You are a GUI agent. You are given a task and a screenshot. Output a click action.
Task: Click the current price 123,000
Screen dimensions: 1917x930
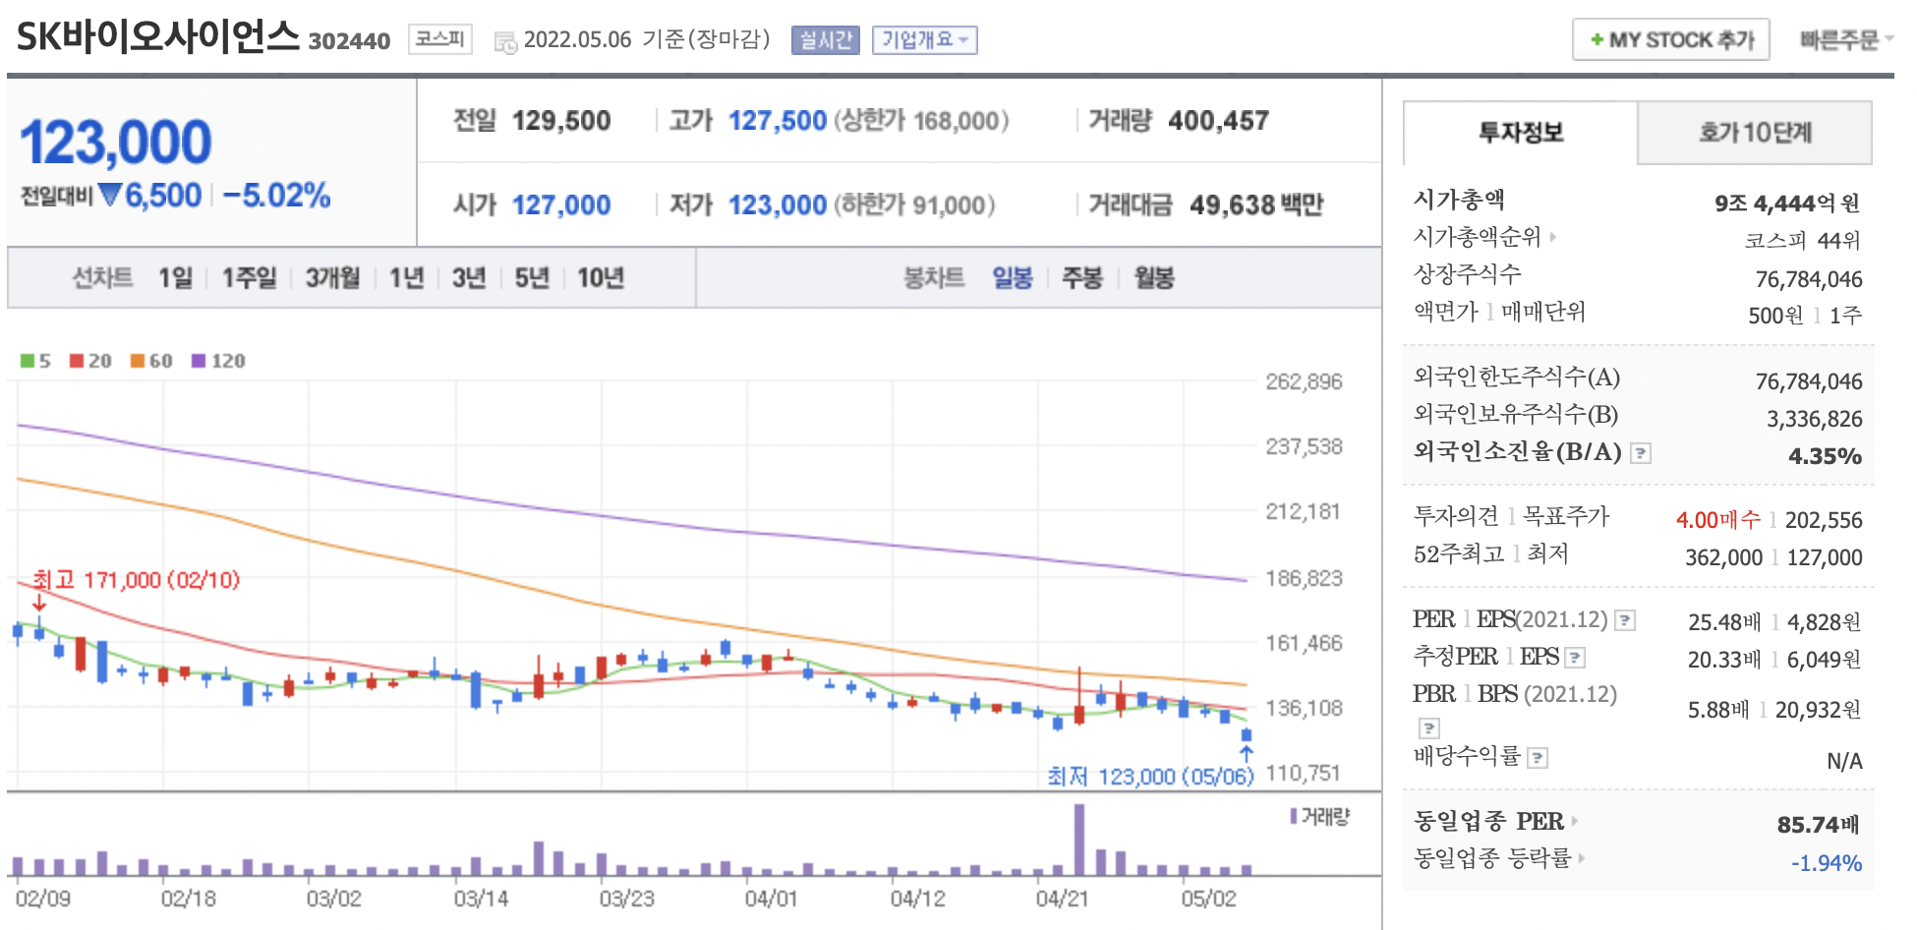pyautogui.click(x=115, y=143)
